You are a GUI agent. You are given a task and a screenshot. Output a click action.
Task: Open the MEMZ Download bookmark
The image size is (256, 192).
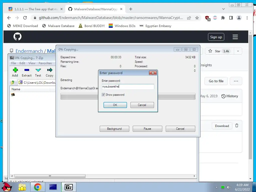click(x=22, y=26)
